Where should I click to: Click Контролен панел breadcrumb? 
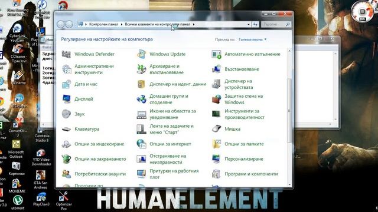pos(104,24)
